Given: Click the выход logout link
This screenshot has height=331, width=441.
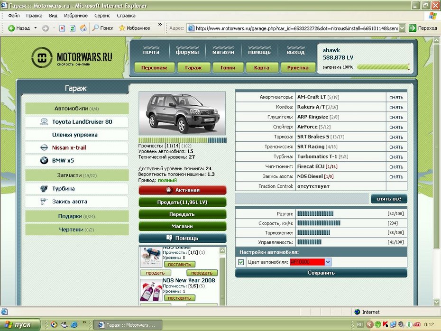Looking at the screenshot, I should (295, 52).
